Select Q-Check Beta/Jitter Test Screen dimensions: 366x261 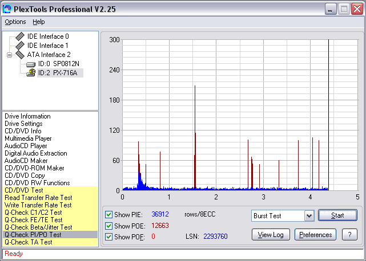tap(50, 227)
